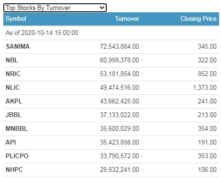Select turnover value 53,181,854.00

click(x=119, y=74)
